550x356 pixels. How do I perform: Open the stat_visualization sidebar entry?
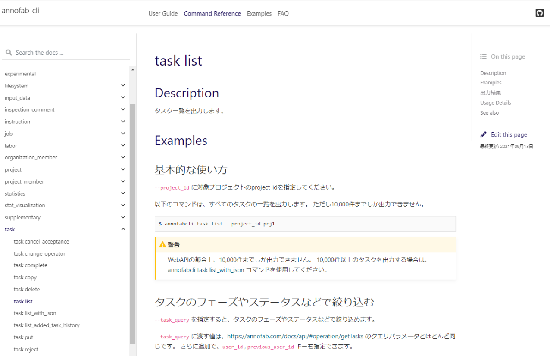tap(25, 205)
